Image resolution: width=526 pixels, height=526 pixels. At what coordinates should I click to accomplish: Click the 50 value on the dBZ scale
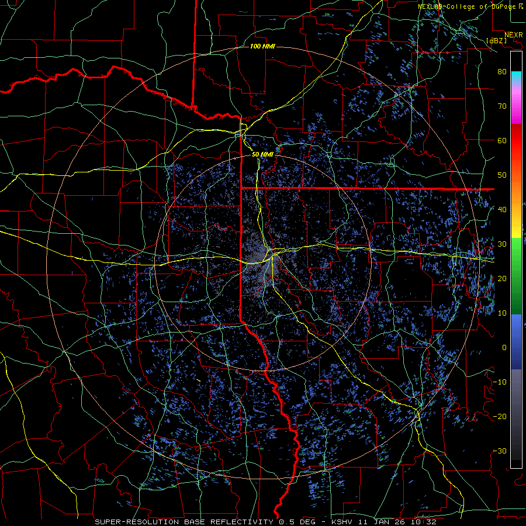(502, 175)
